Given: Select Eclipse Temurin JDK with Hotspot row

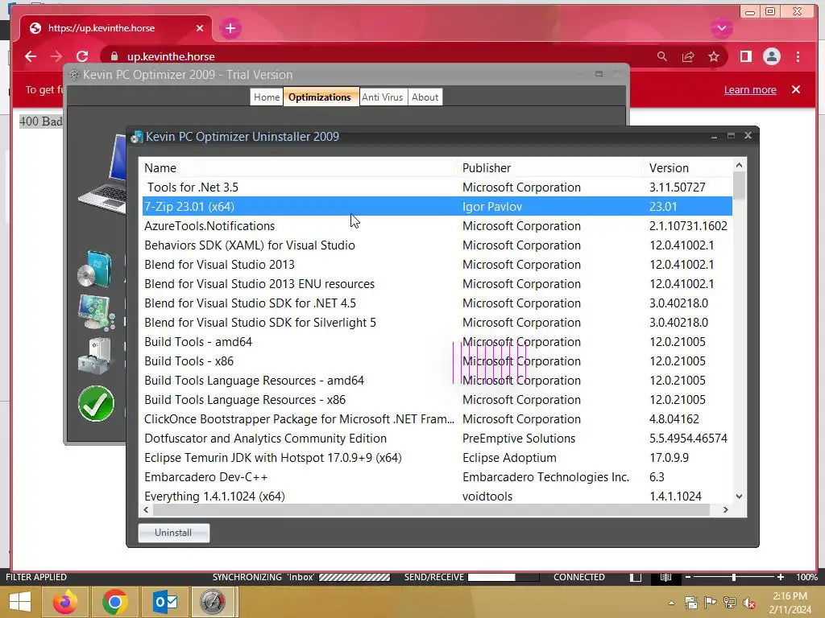Looking at the screenshot, I should click(x=437, y=458).
